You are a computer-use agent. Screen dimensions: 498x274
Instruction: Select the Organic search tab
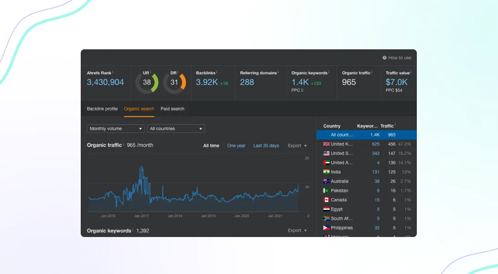pyautogui.click(x=139, y=109)
